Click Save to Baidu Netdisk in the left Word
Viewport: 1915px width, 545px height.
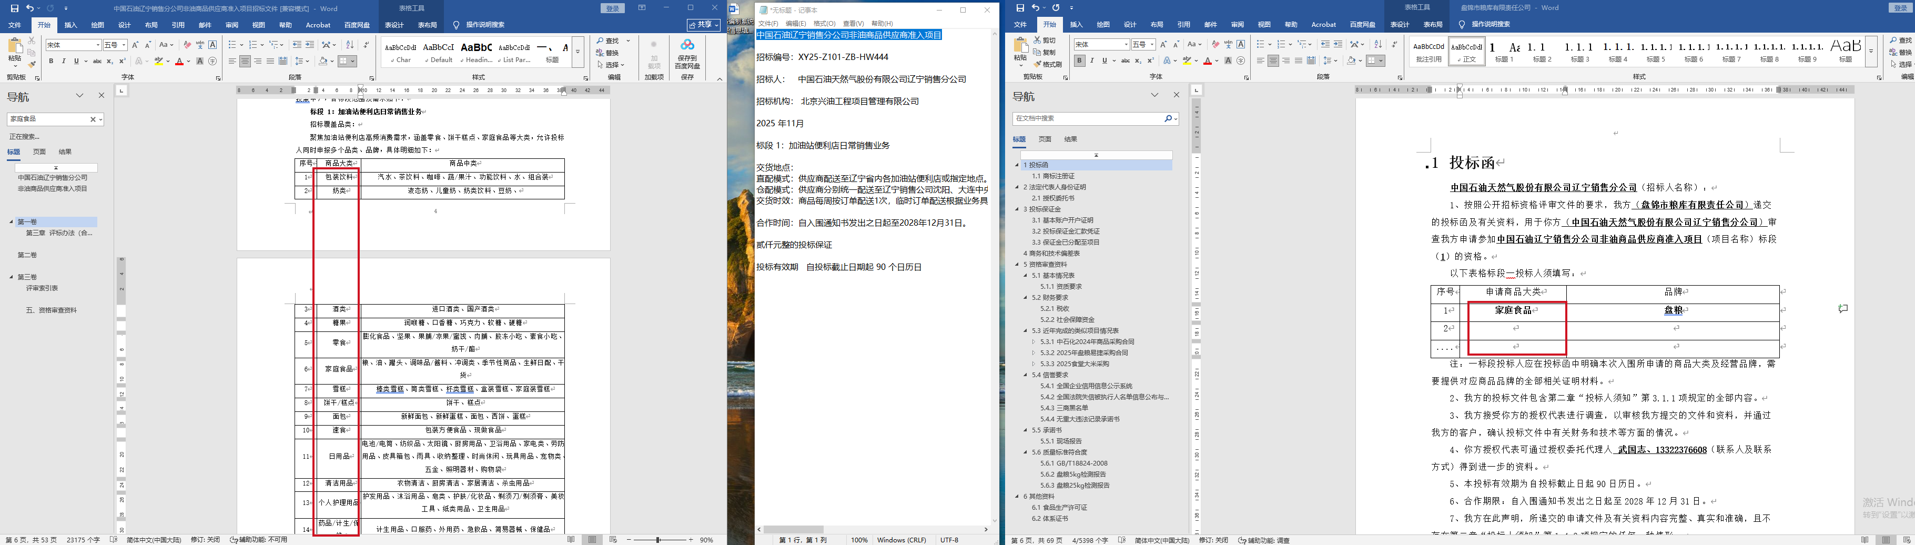point(687,55)
